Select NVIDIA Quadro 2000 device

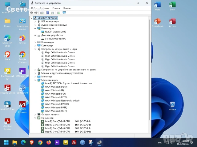(x=55, y=32)
